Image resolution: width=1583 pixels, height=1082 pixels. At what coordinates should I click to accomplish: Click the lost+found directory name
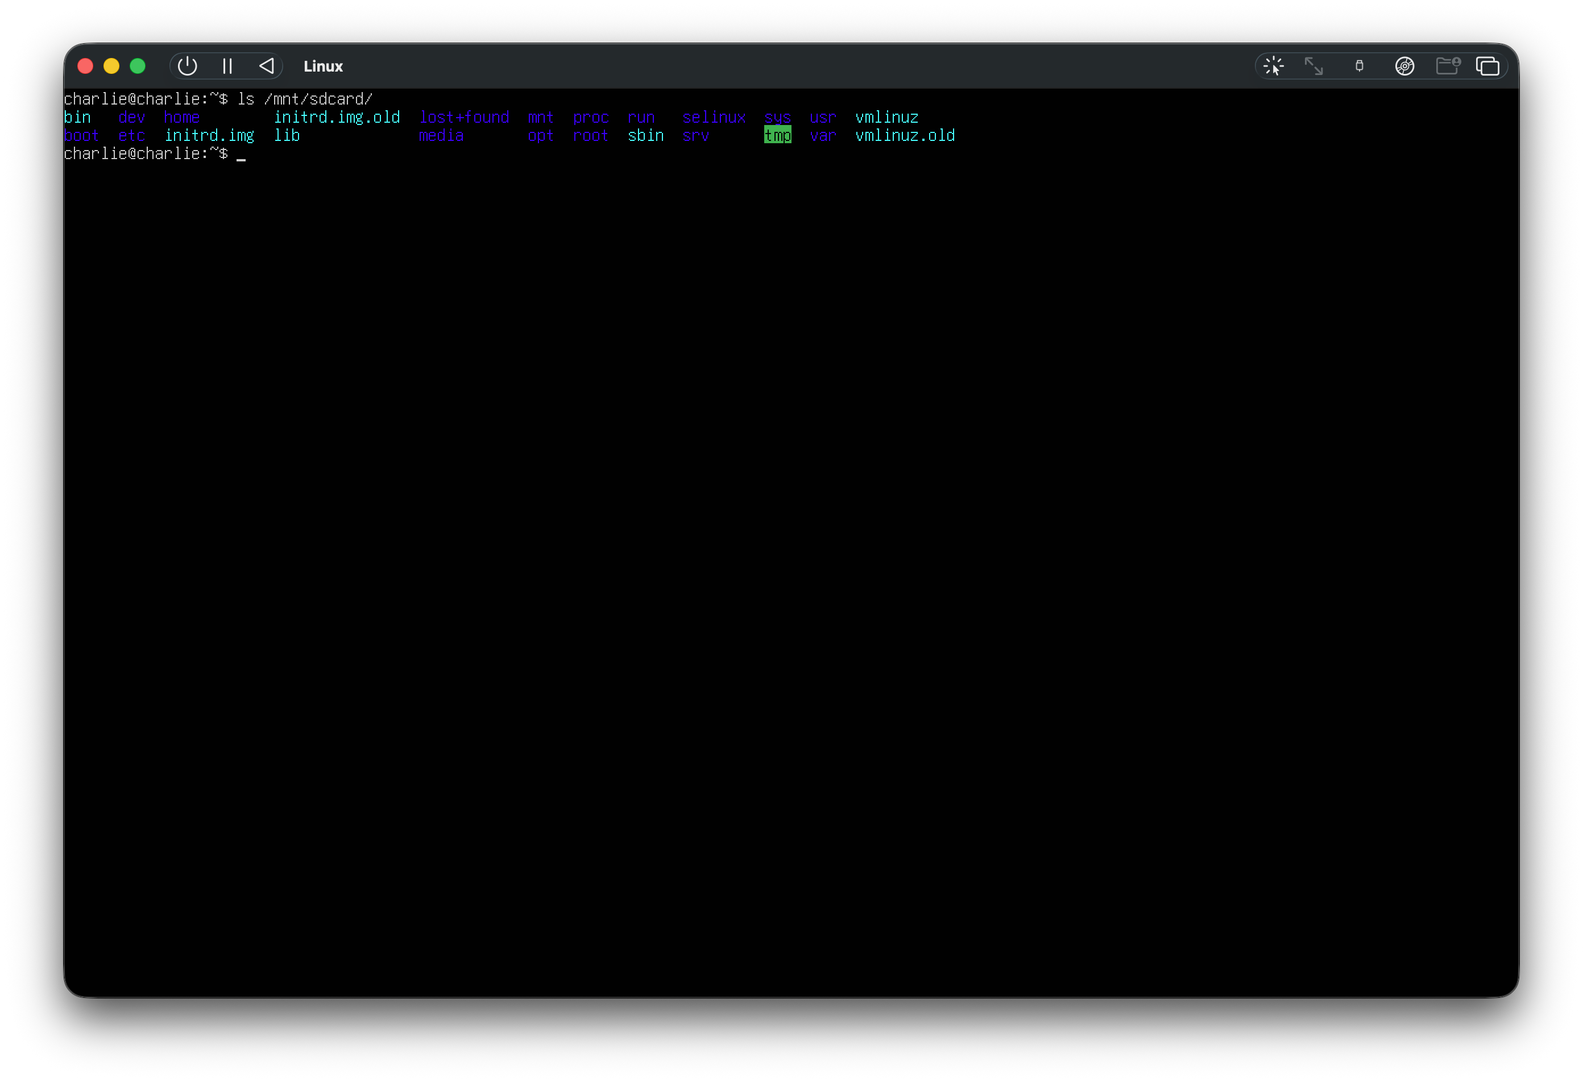pyautogui.click(x=464, y=117)
